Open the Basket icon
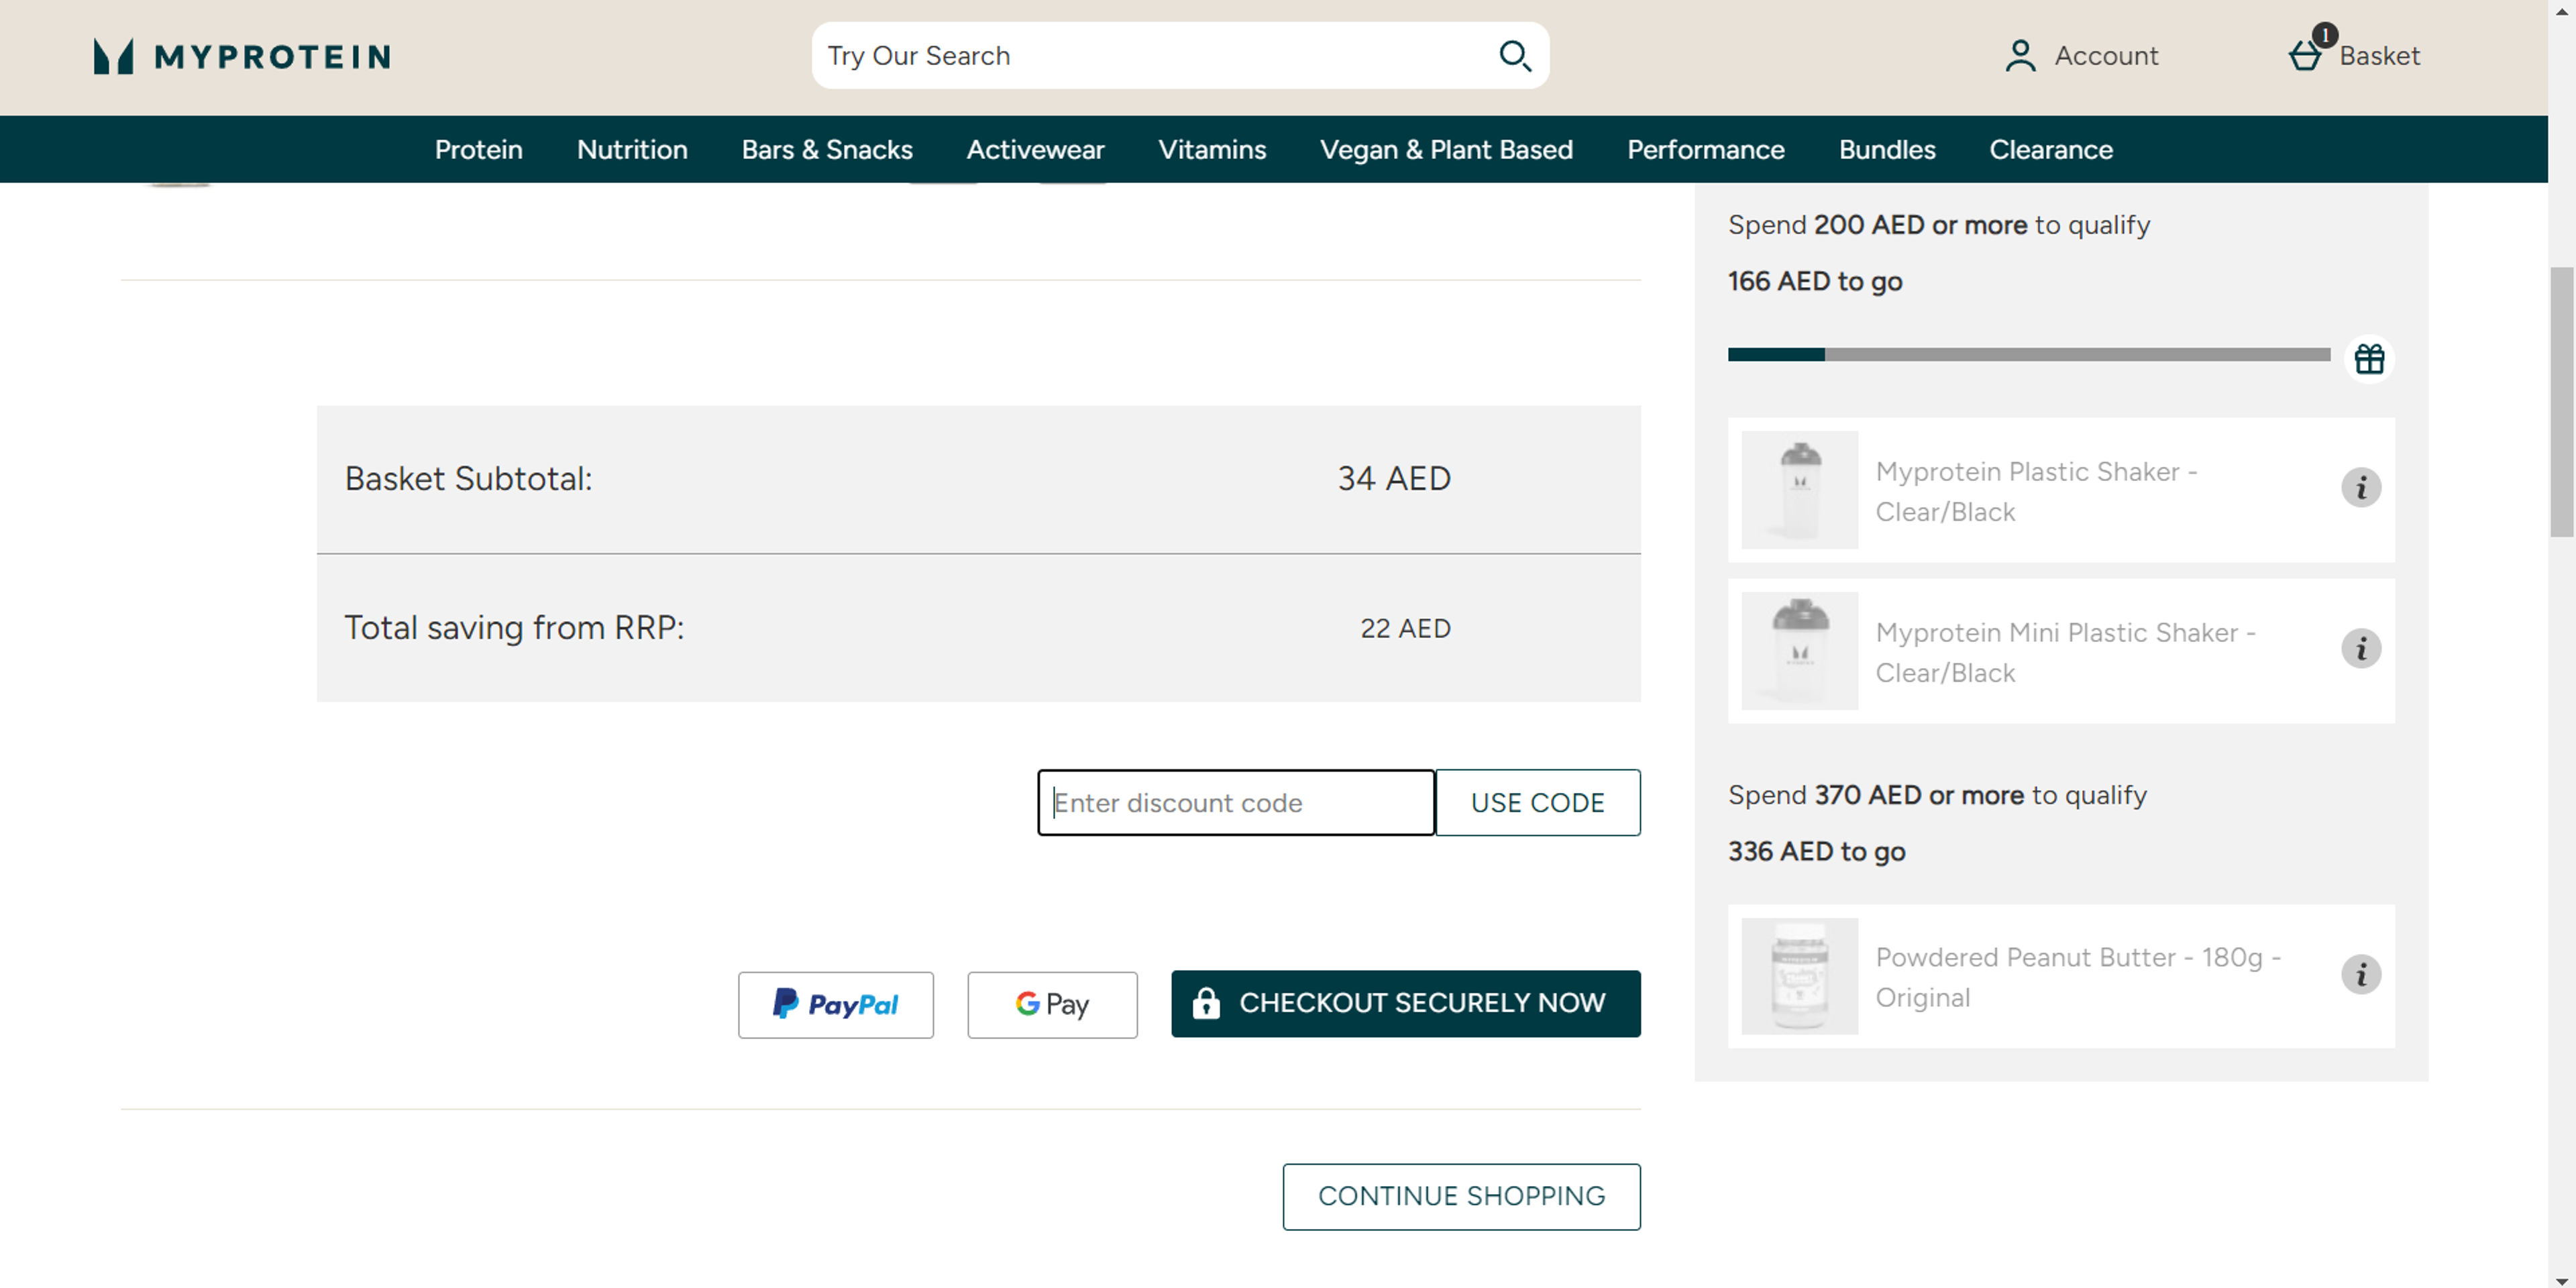 pos(2305,56)
